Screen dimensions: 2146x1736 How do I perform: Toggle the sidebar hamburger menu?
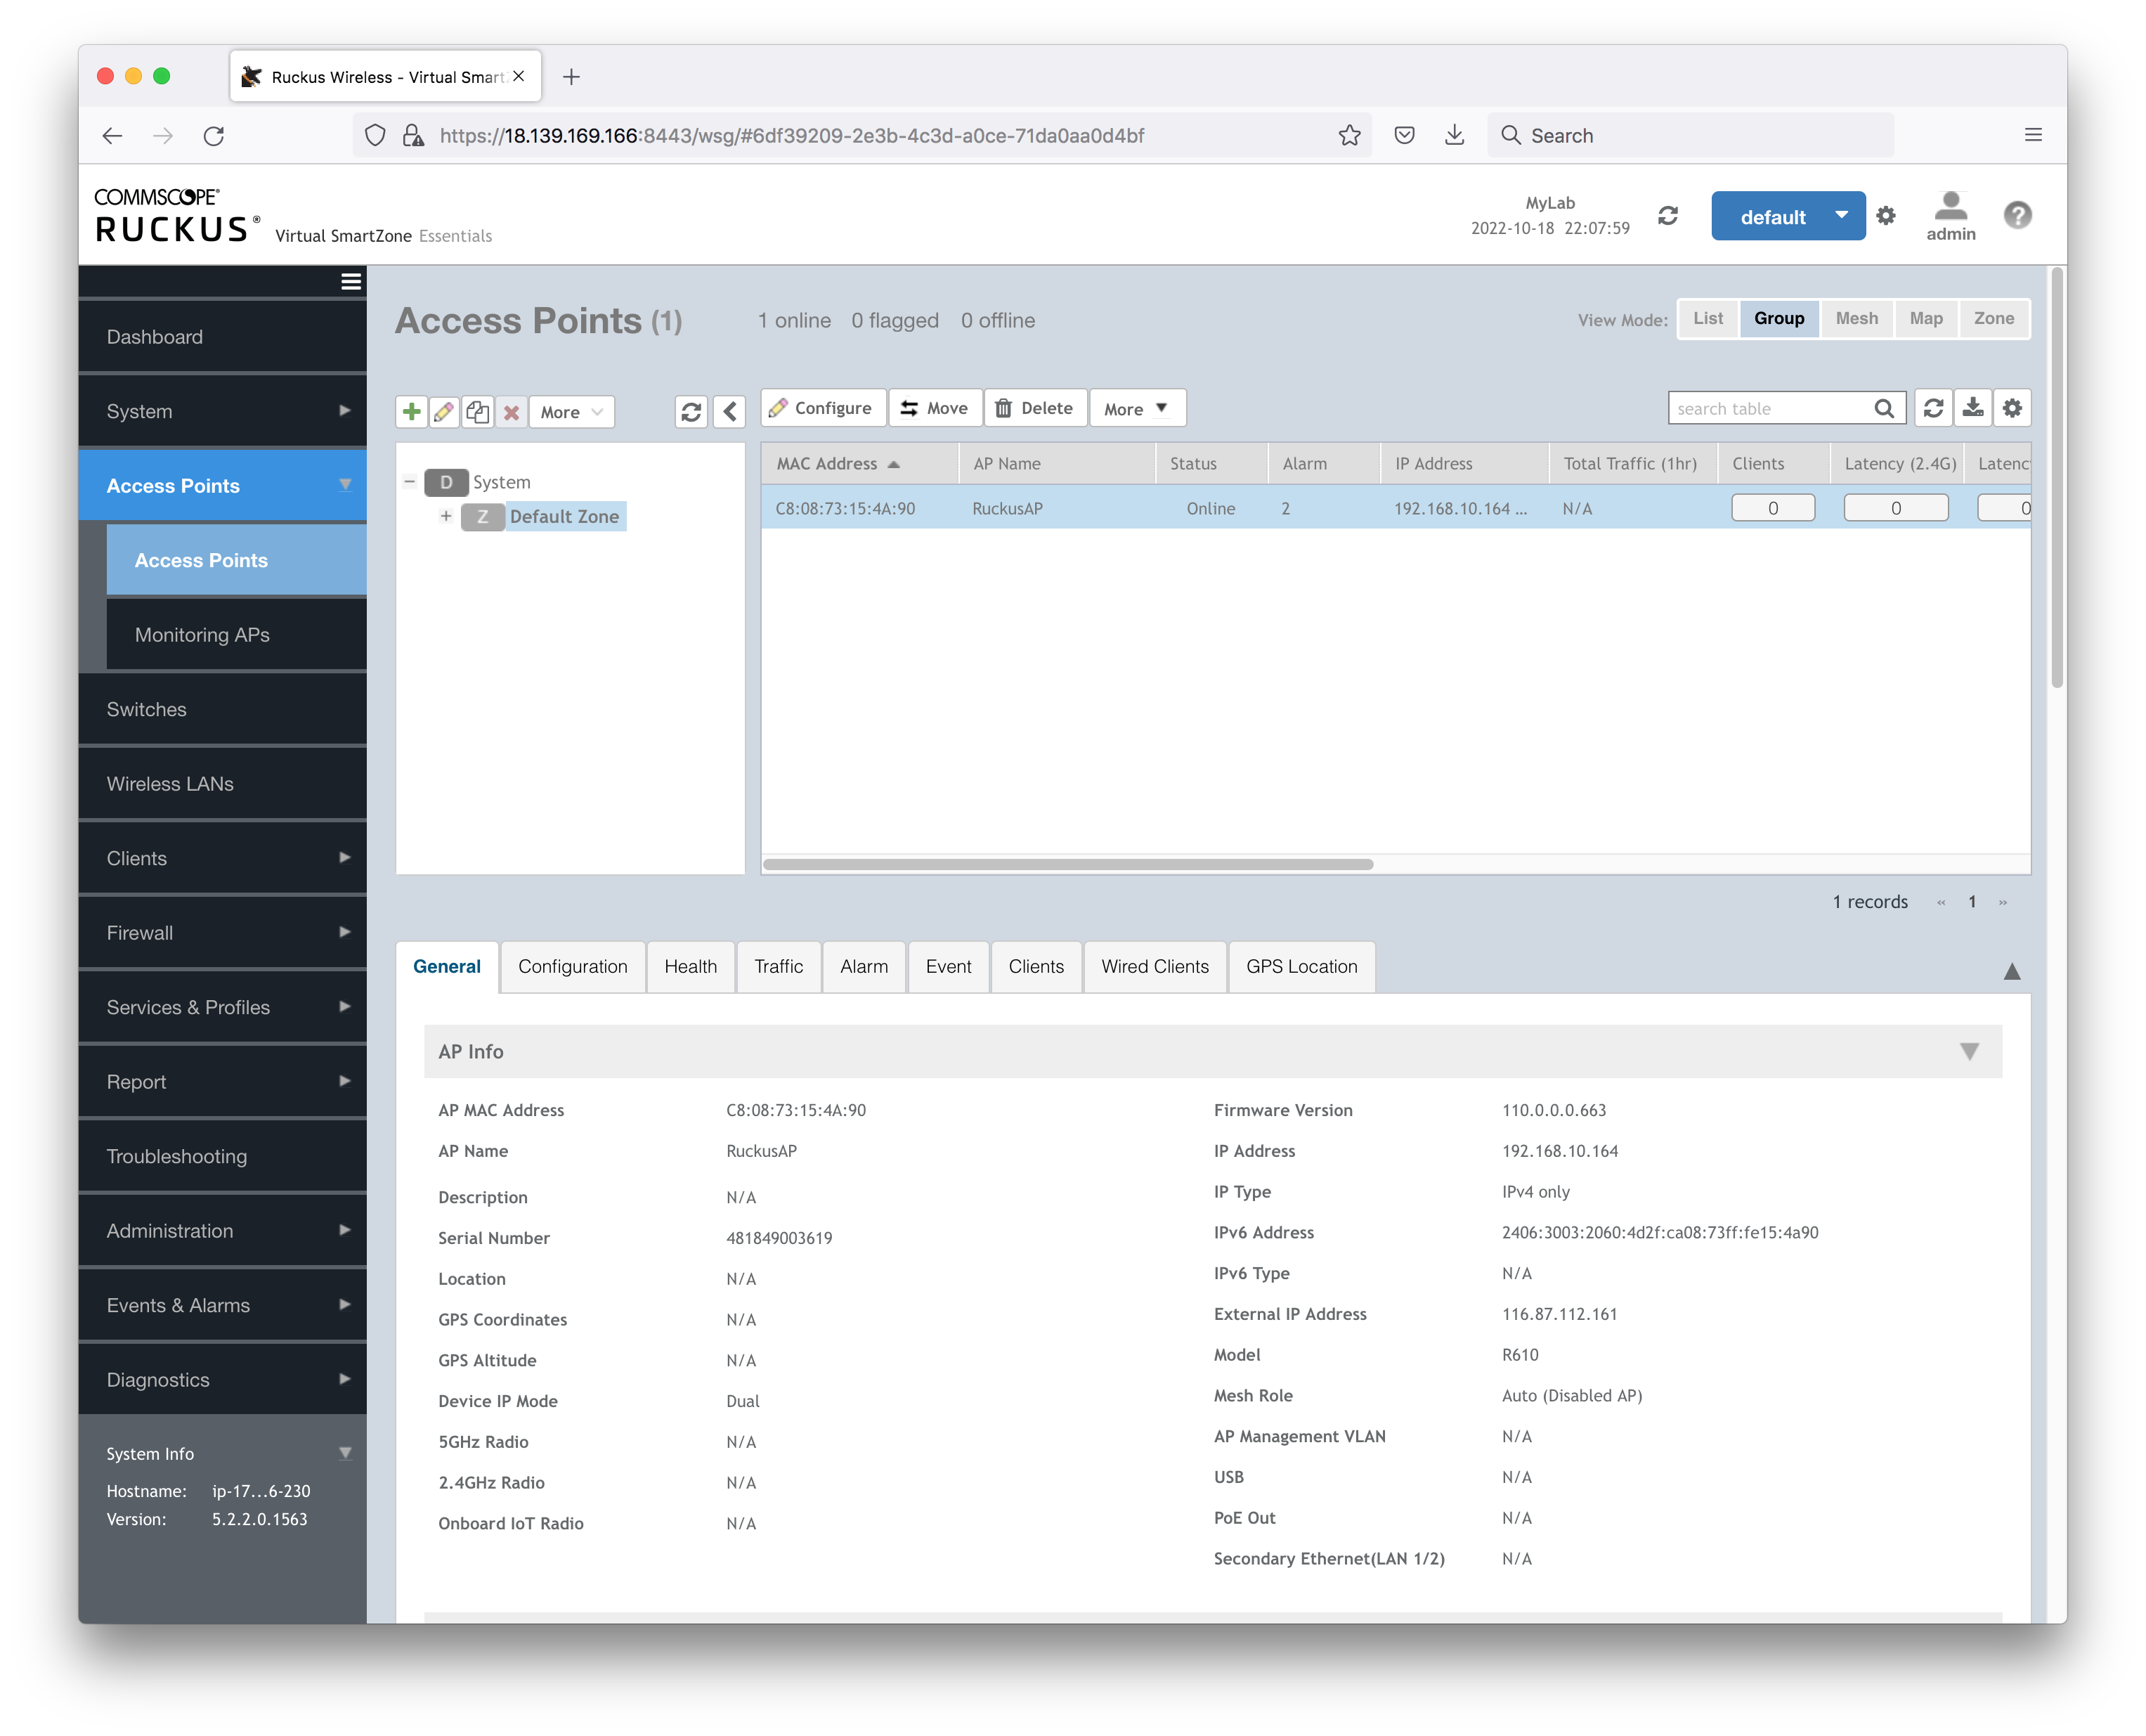click(x=351, y=282)
